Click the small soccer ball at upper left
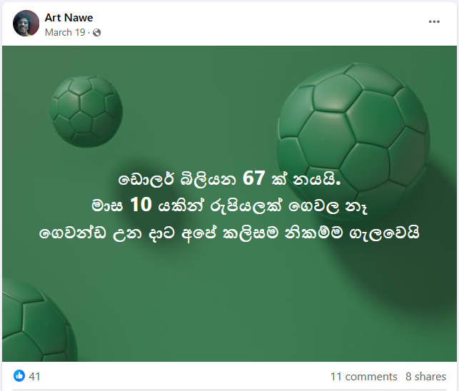Image resolution: width=459 pixels, height=391 pixels. (86, 111)
